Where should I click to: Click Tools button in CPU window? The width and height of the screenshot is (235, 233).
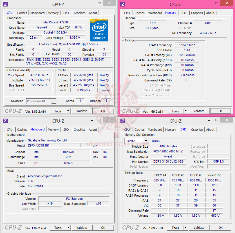point(58,111)
